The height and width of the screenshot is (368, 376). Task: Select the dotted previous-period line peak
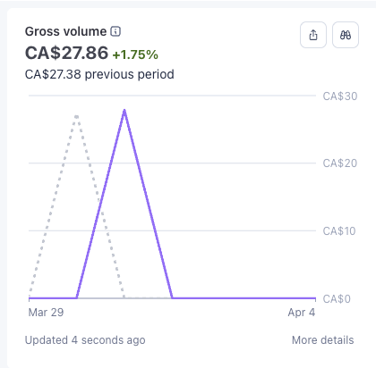(x=77, y=116)
